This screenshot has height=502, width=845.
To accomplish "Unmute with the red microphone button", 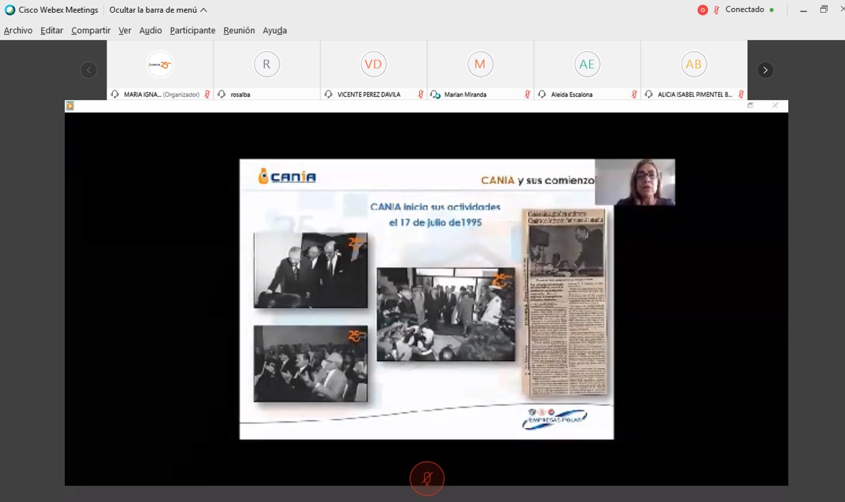I will click(x=427, y=478).
